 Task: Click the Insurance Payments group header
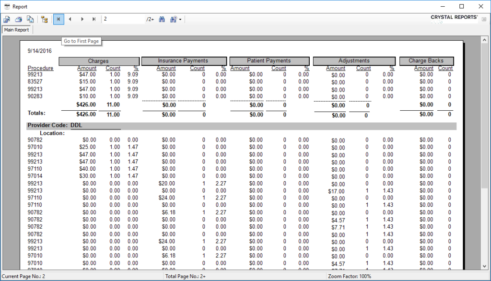183,61
